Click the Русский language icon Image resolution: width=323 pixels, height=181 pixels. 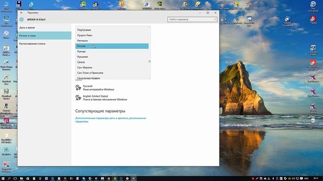tap(78, 87)
